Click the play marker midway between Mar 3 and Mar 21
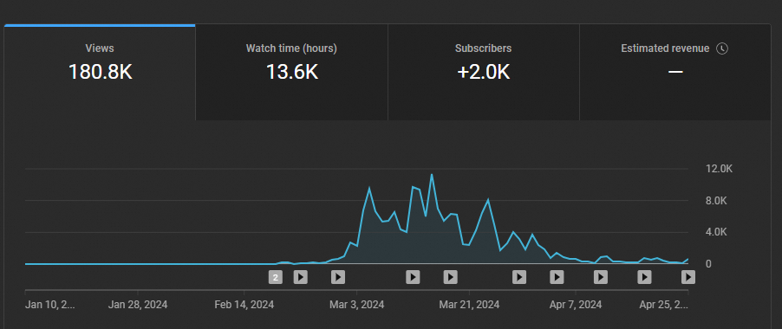The image size is (782, 329). pos(413,277)
